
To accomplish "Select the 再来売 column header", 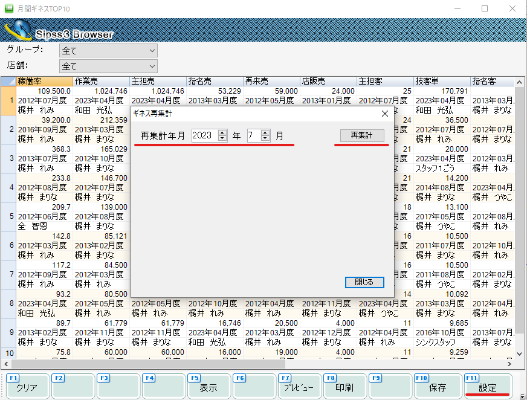I will [271, 82].
